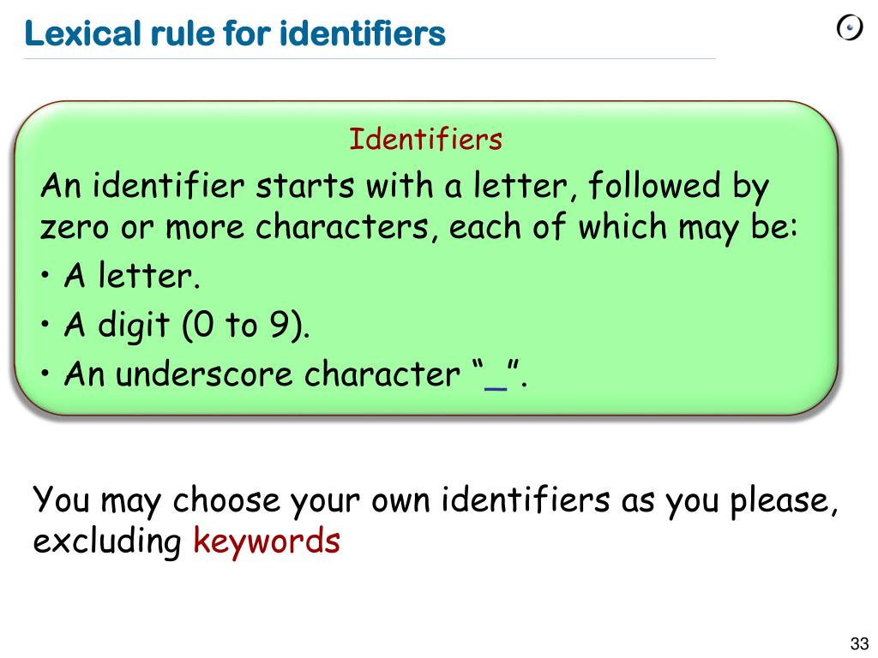Click the red 'keywords' word
The height and width of the screenshot is (658, 878).
click(267, 541)
